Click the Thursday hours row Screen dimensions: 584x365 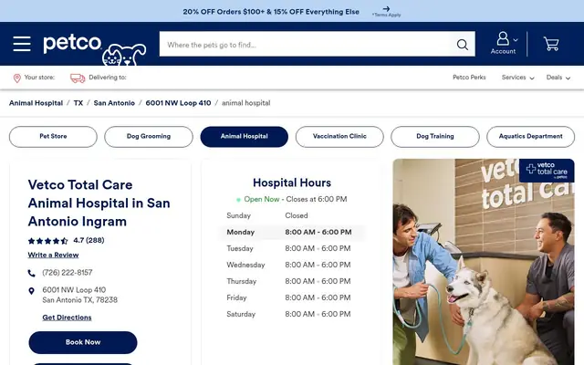[292, 282]
